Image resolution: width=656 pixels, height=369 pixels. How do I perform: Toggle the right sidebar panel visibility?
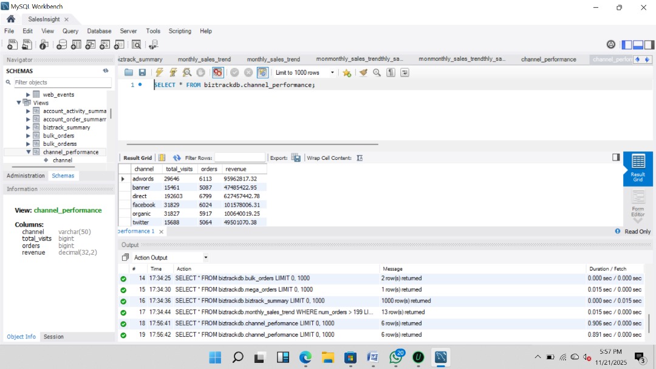coord(649,45)
